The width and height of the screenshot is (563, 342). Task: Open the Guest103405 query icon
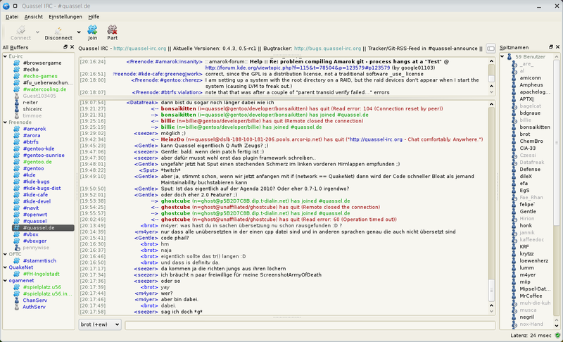pos(16,96)
